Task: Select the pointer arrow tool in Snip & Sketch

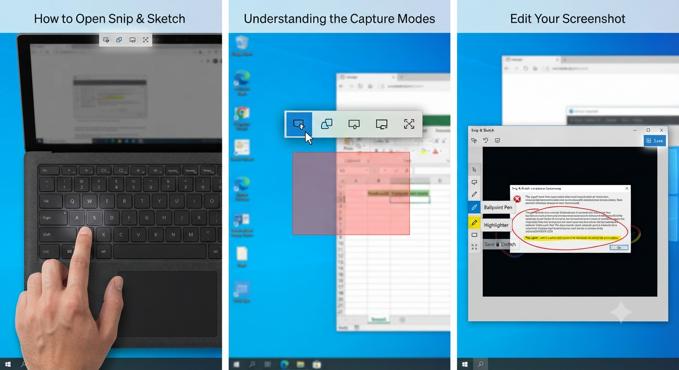Action: coord(475,170)
